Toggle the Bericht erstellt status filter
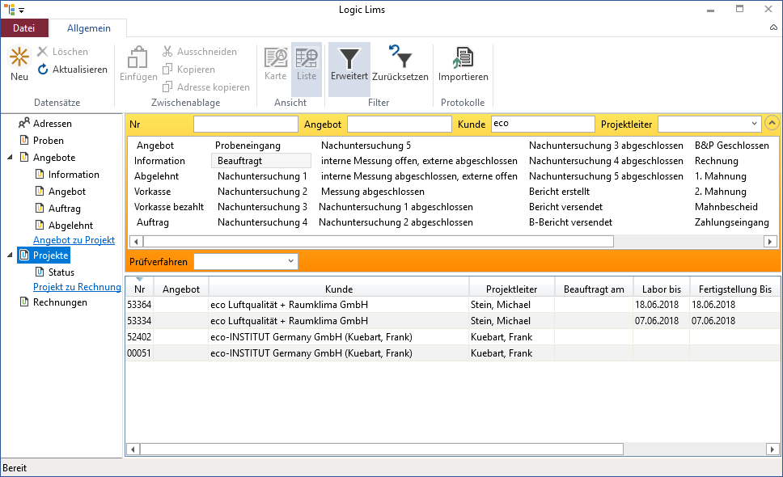 pyautogui.click(x=559, y=192)
